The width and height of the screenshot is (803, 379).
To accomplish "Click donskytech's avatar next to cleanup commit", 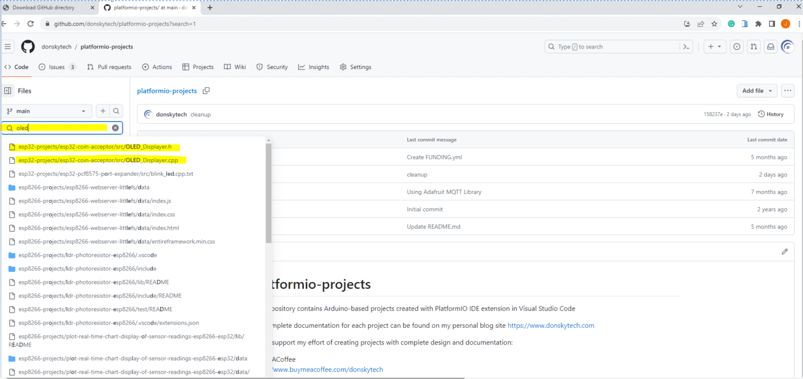I will click(x=148, y=114).
